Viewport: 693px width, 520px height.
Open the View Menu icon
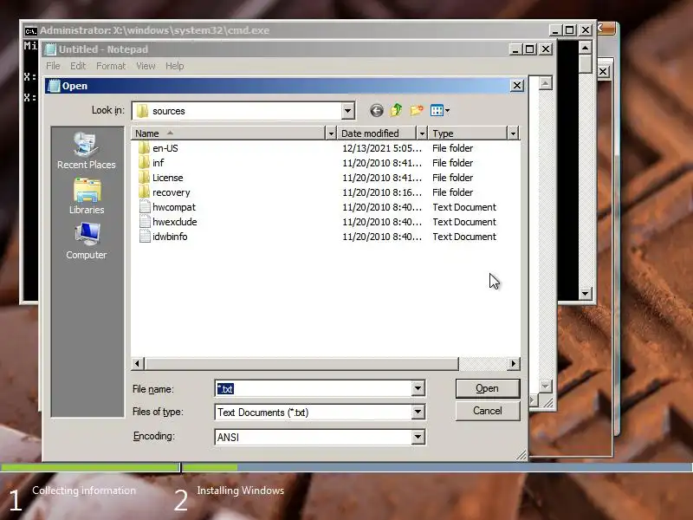coord(437,111)
